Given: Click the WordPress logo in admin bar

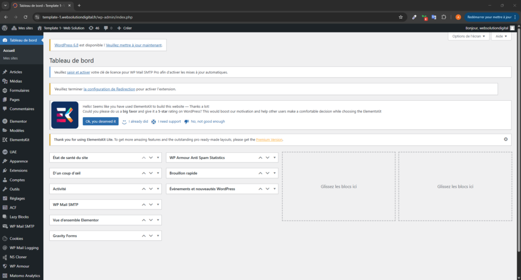Looking at the screenshot, I should pos(5,28).
